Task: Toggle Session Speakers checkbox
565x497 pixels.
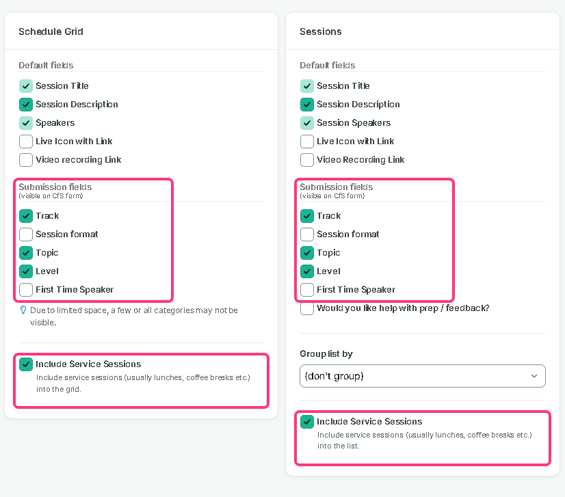Action: pyautogui.click(x=307, y=123)
